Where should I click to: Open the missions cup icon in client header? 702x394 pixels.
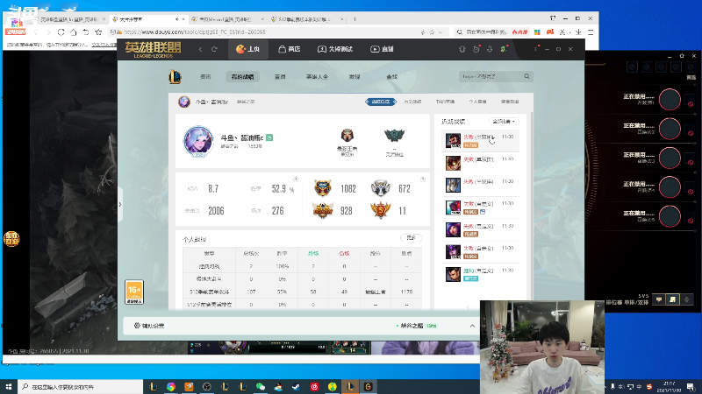476,49
